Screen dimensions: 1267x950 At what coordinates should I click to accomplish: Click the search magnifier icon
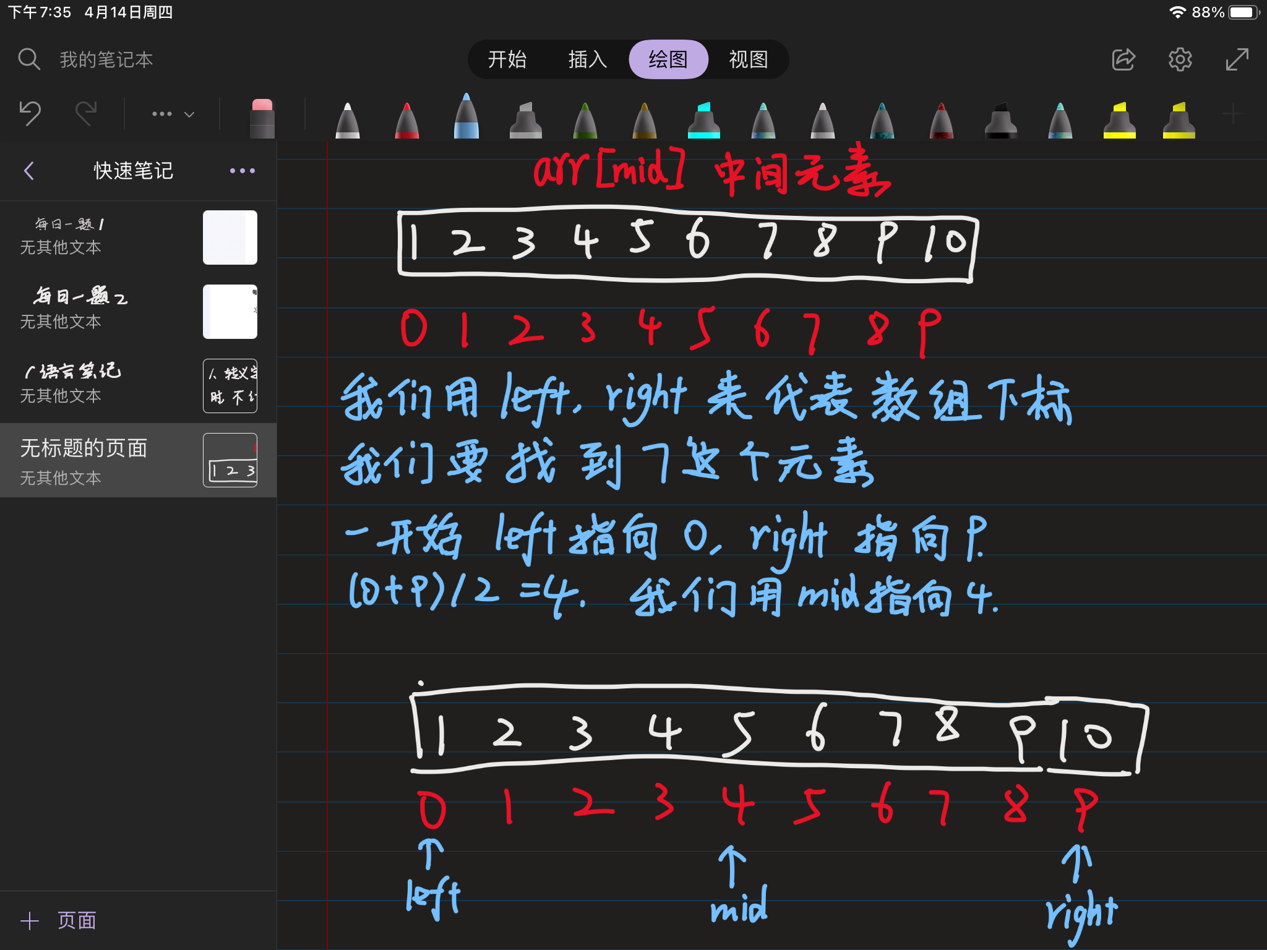point(28,59)
